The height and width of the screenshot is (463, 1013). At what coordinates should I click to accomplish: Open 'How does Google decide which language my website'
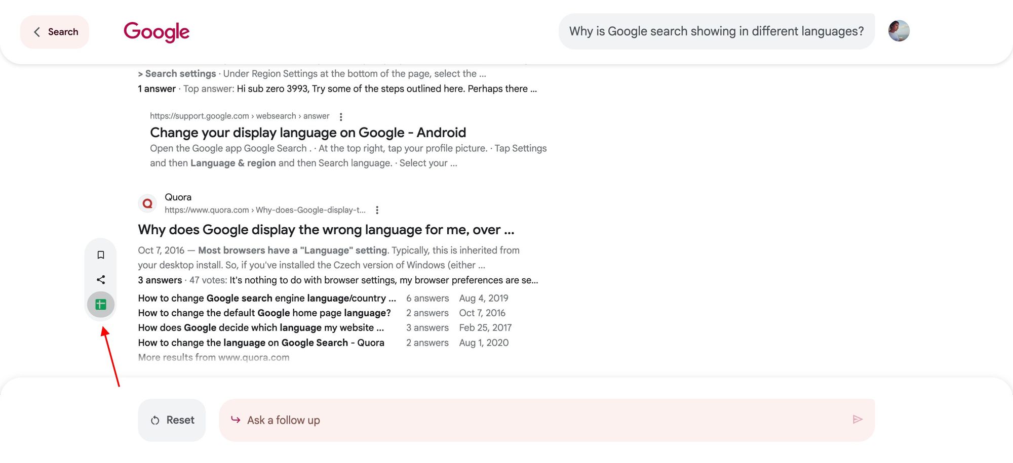click(260, 327)
